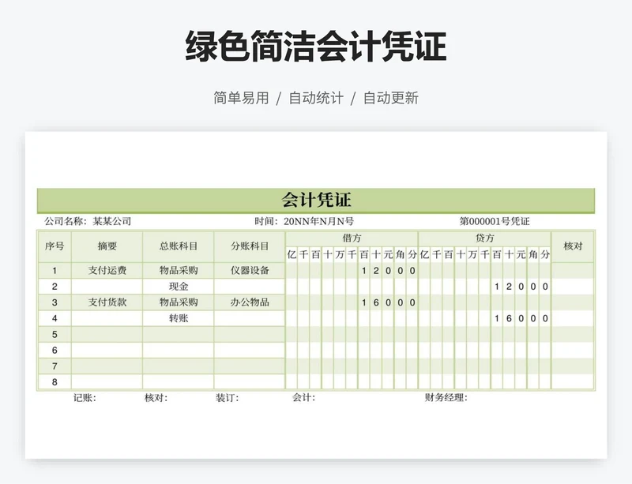
Task: Select the 借方 header cell
Action: (x=352, y=238)
